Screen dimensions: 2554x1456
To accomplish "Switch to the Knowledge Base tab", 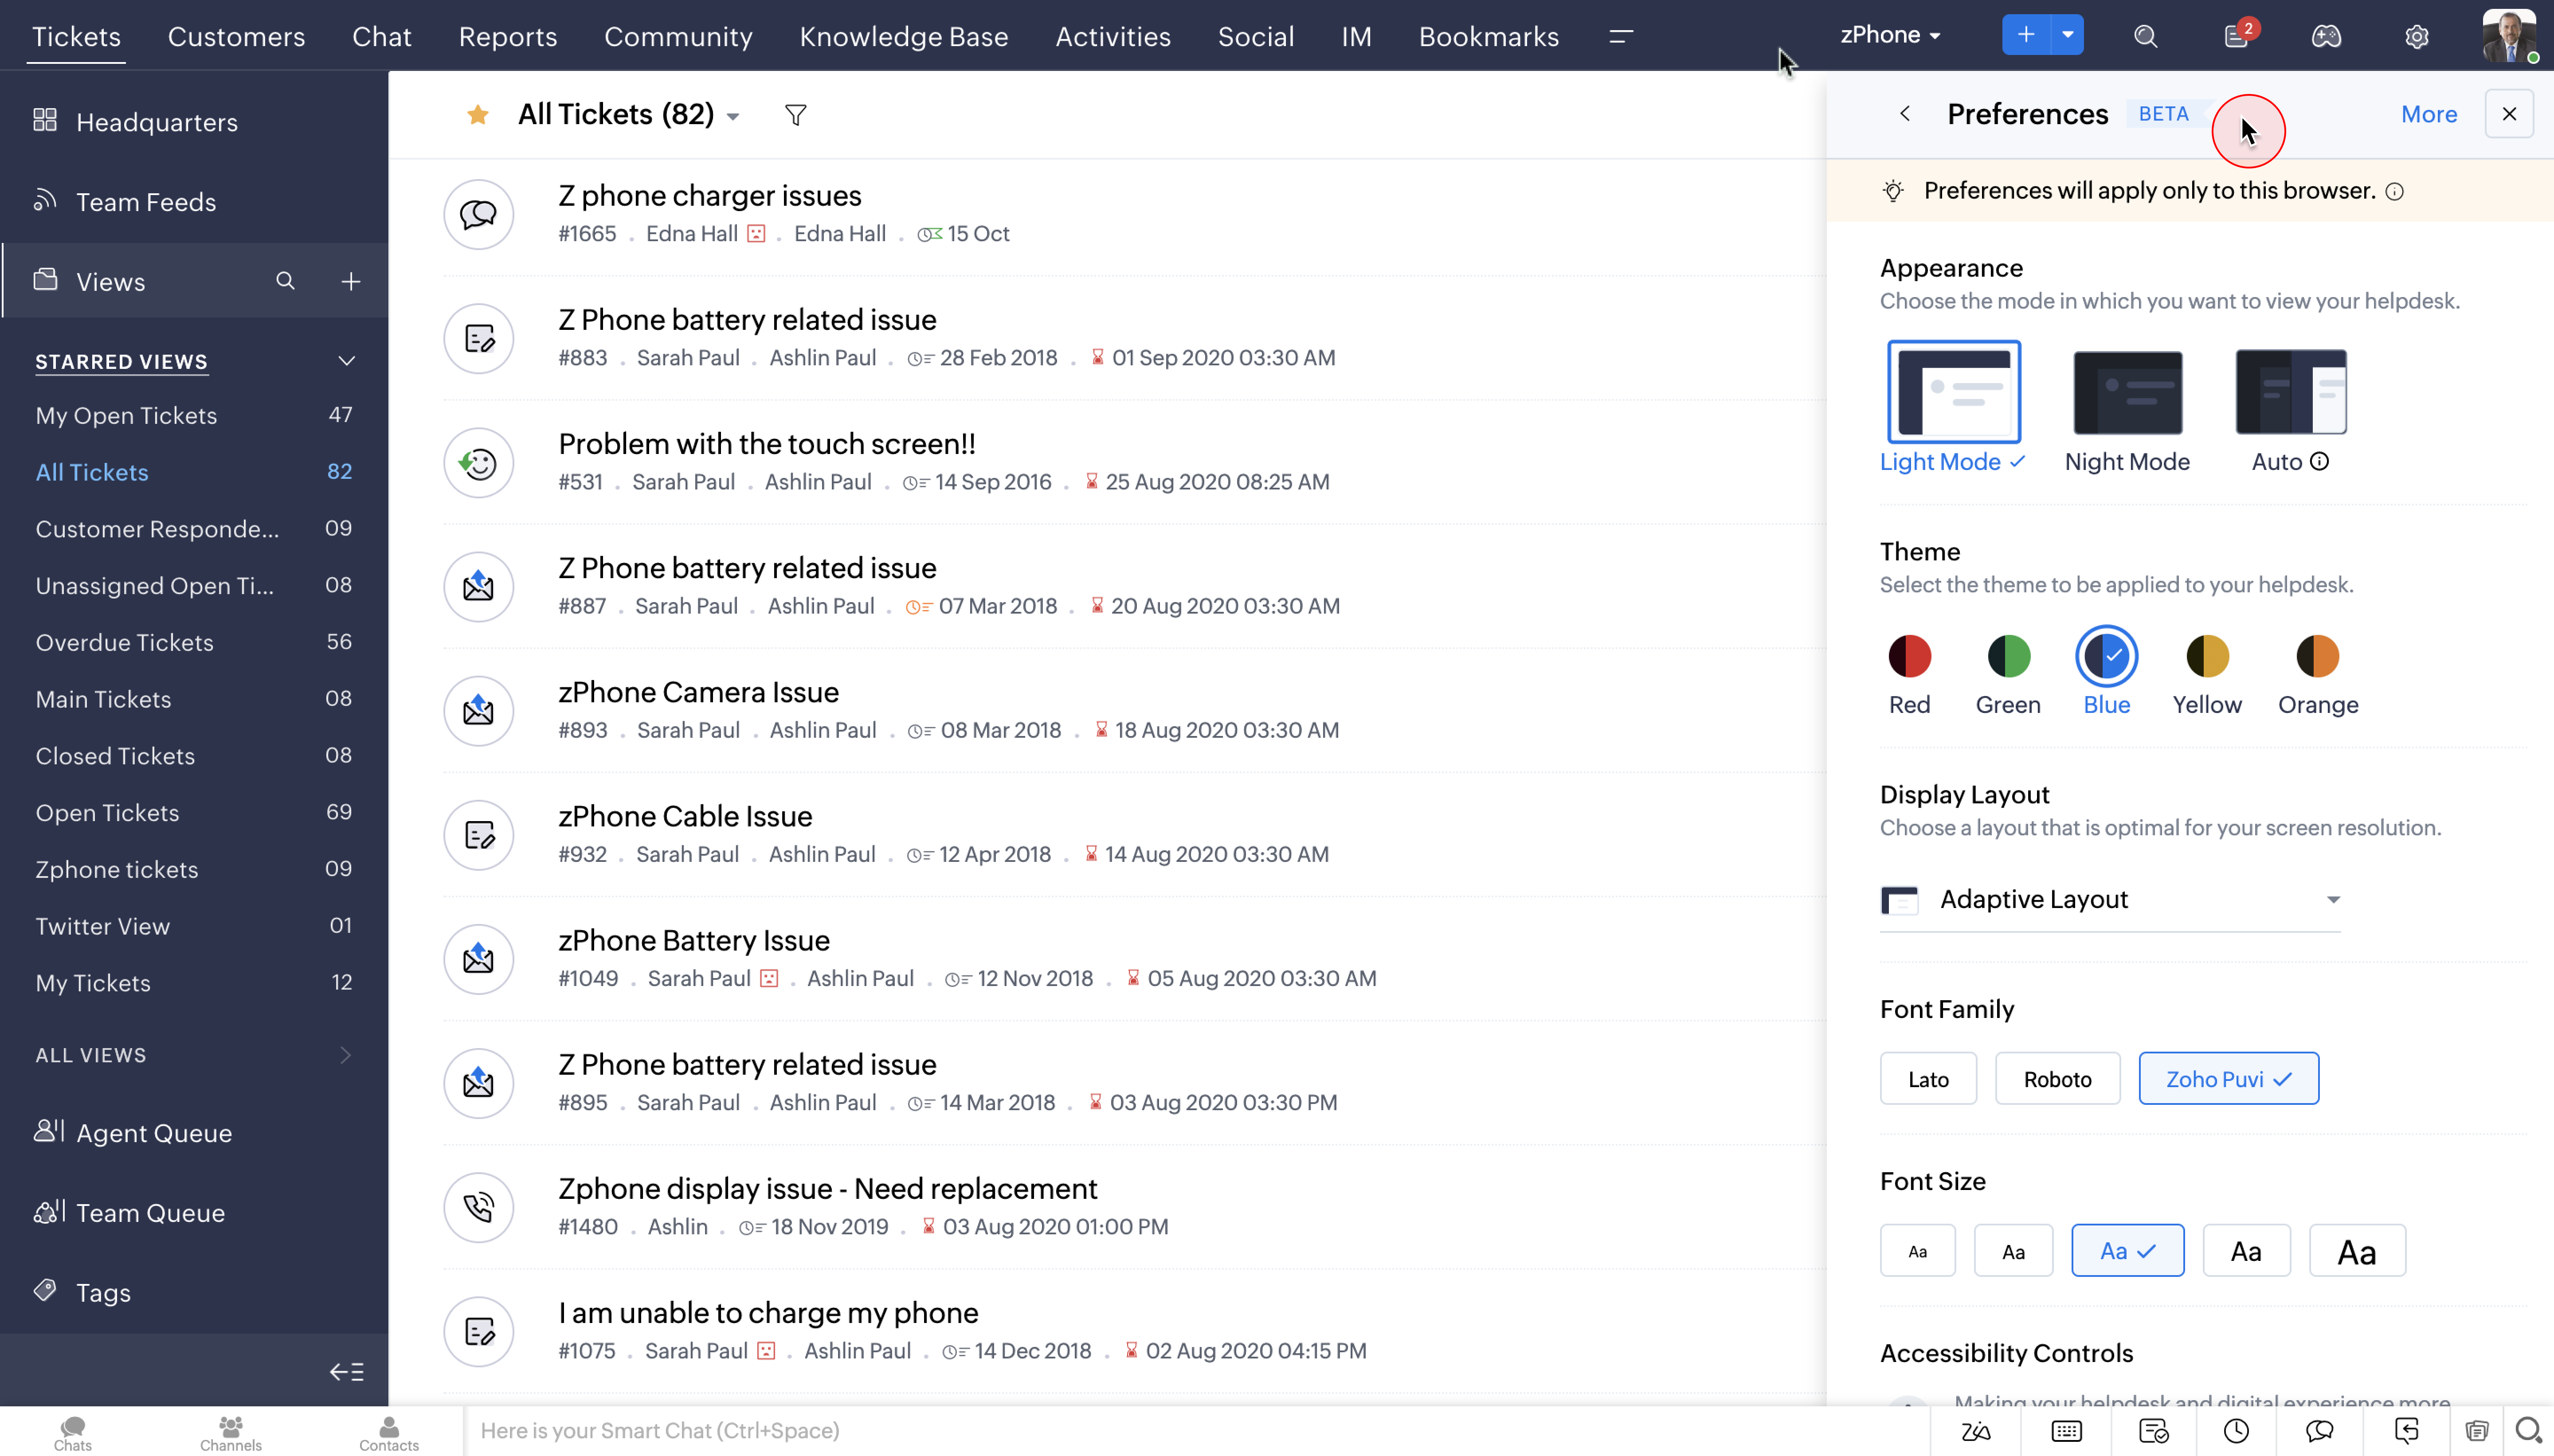I will [x=903, y=36].
